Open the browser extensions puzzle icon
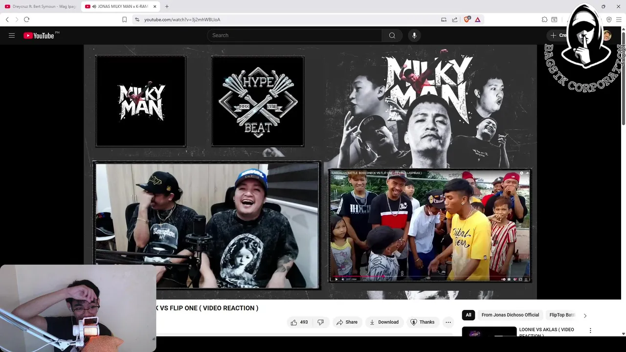Image resolution: width=626 pixels, height=352 pixels. pos(544,20)
